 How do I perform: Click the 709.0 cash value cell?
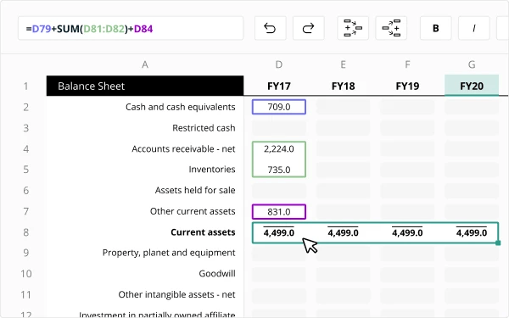(279, 107)
